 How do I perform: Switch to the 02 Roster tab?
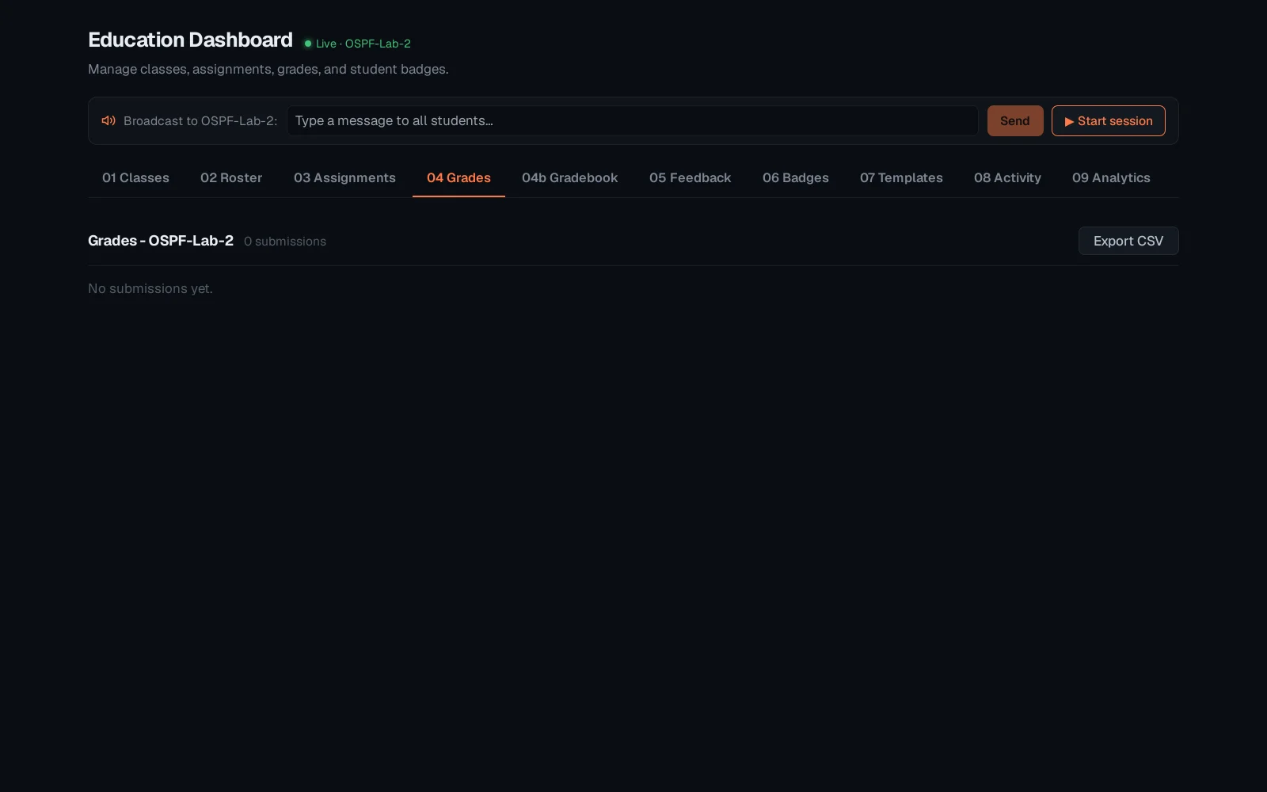pos(231,177)
